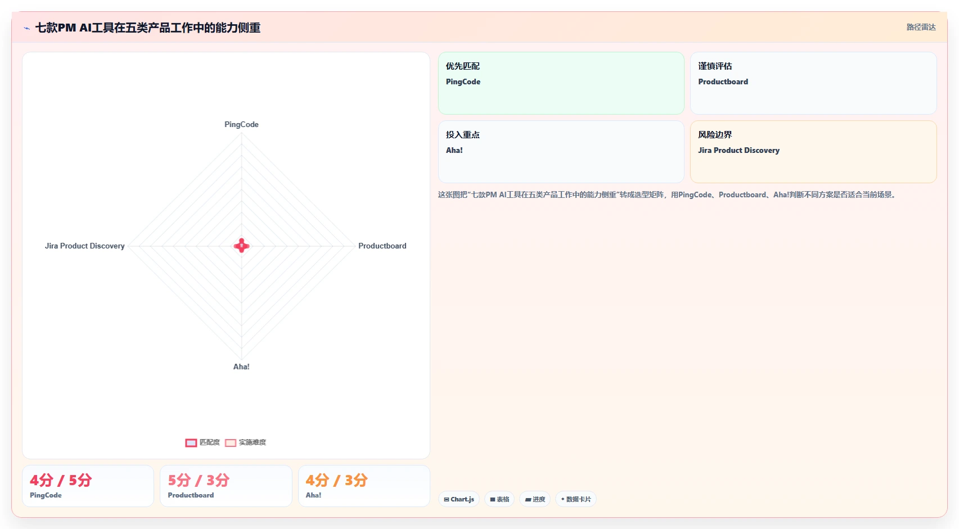Click the Chart.js tag pill
The width and height of the screenshot is (959, 529).
pos(459,499)
